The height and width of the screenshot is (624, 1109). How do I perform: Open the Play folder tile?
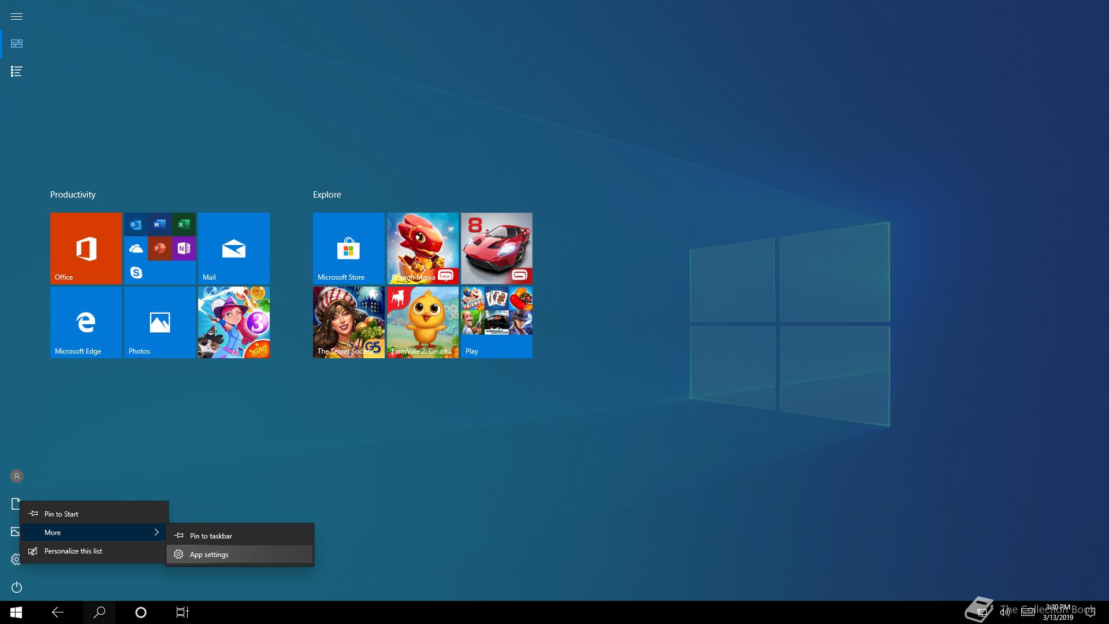pyautogui.click(x=497, y=322)
